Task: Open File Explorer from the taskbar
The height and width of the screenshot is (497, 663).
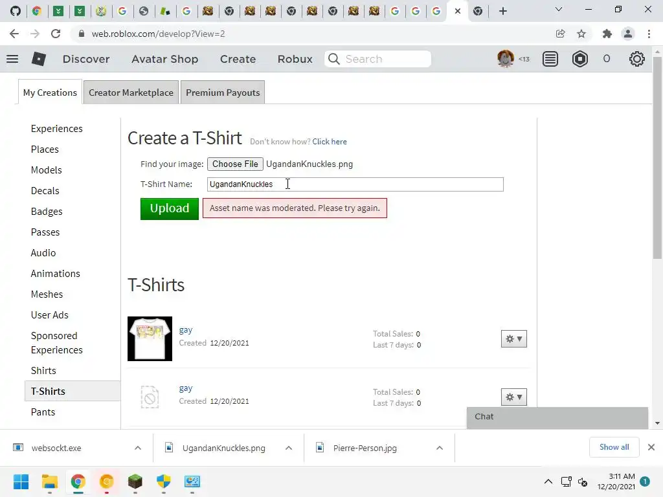Action: tap(49, 481)
